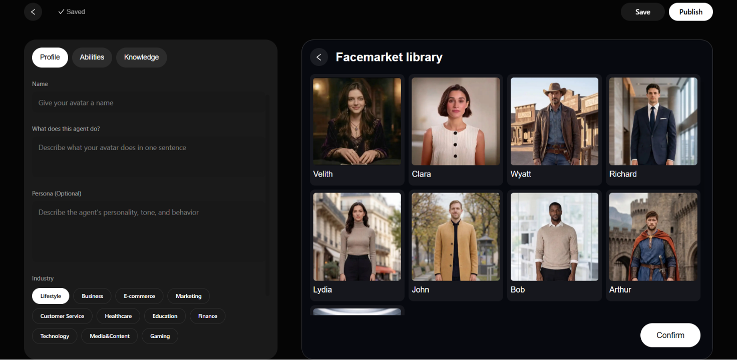Select the Velith avatar thumbnail
Viewport: 737px width, 360px height.
[x=357, y=121]
